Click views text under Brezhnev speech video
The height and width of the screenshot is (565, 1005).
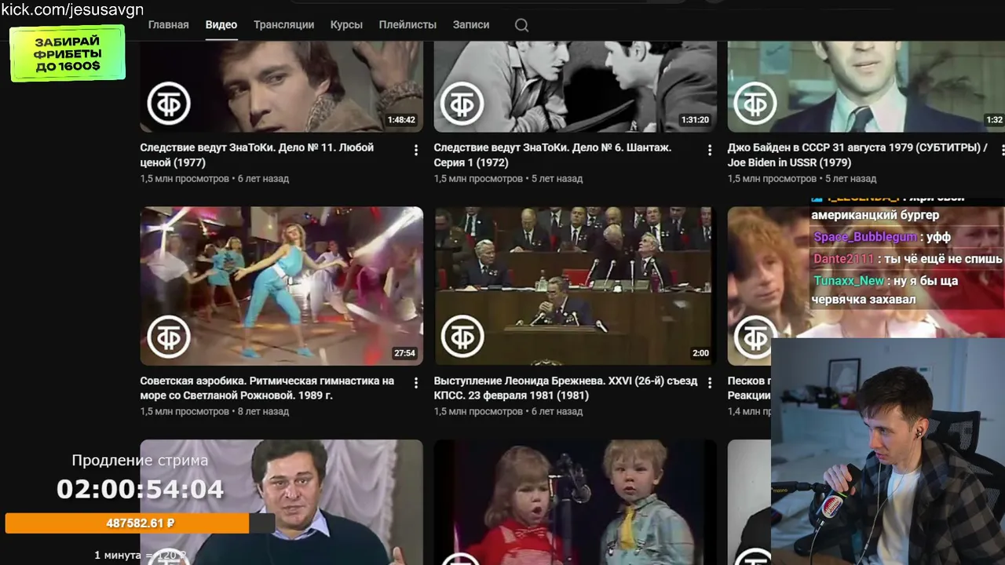[508, 412]
